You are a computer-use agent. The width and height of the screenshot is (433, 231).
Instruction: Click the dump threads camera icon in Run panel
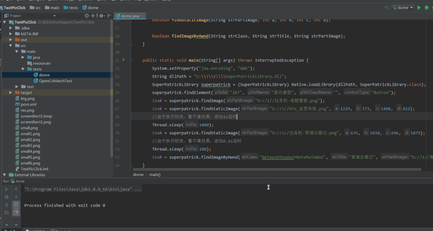coord(7,213)
